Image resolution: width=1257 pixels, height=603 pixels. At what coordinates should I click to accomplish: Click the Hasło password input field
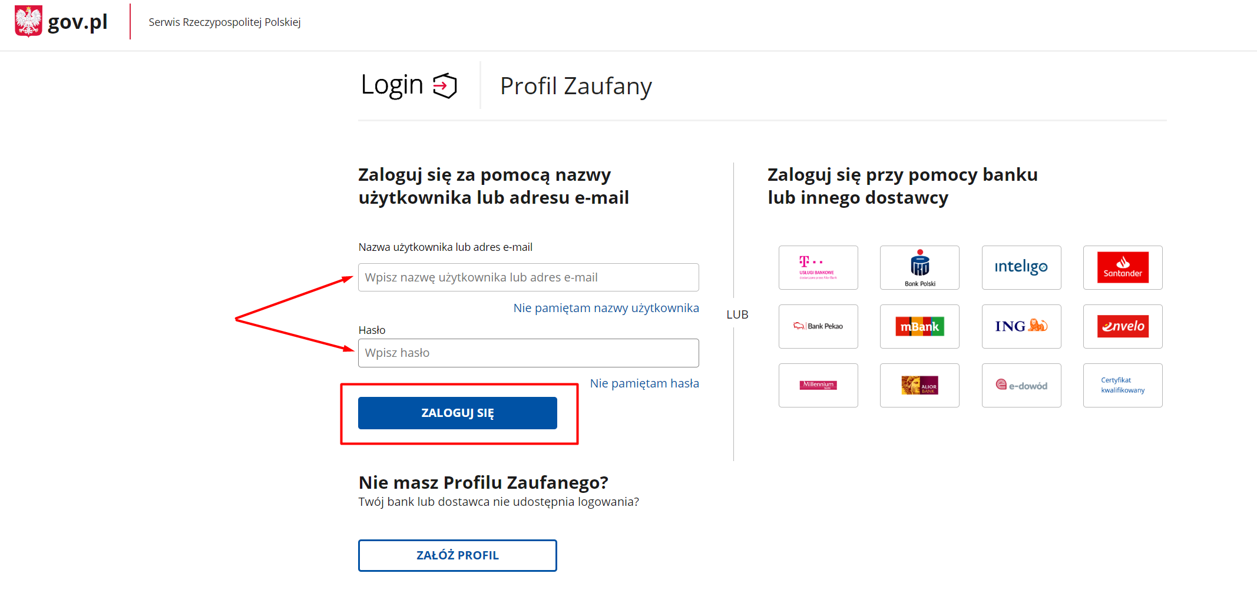(528, 353)
